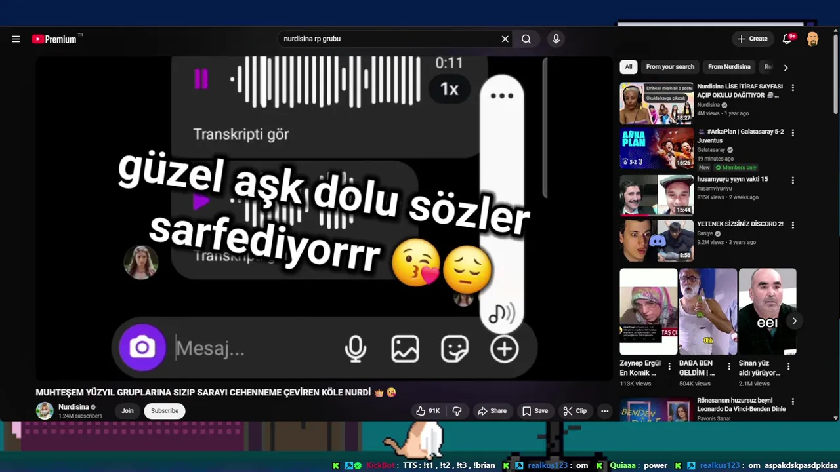Image resolution: width=840 pixels, height=472 pixels.
Task: Click the Galatasaray channel name in sidebar
Action: [711, 150]
